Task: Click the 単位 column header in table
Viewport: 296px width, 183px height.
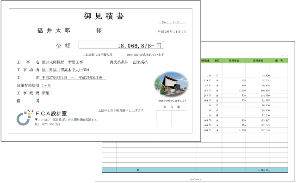Action: coord(217,61)
